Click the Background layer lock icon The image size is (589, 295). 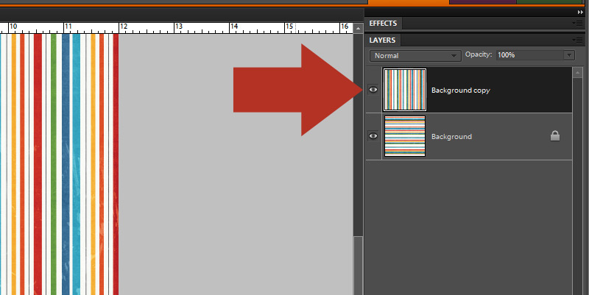coord(555,136)
